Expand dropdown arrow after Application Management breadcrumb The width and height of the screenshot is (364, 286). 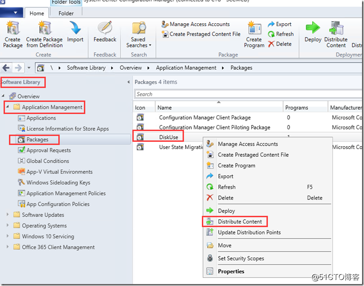(223, 68)
